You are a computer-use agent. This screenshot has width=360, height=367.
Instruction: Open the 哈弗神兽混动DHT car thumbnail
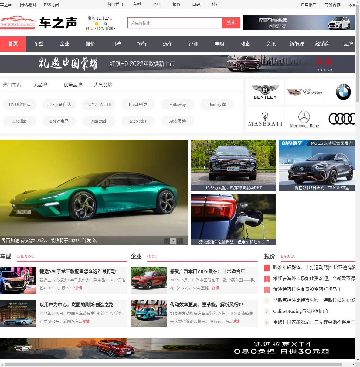[x=234, y=165]
